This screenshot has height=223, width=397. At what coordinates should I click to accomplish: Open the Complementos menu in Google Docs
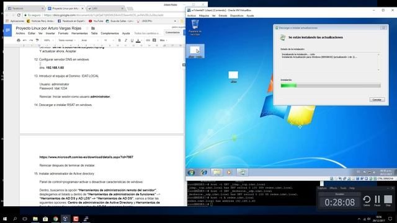(x=110, y=33)
